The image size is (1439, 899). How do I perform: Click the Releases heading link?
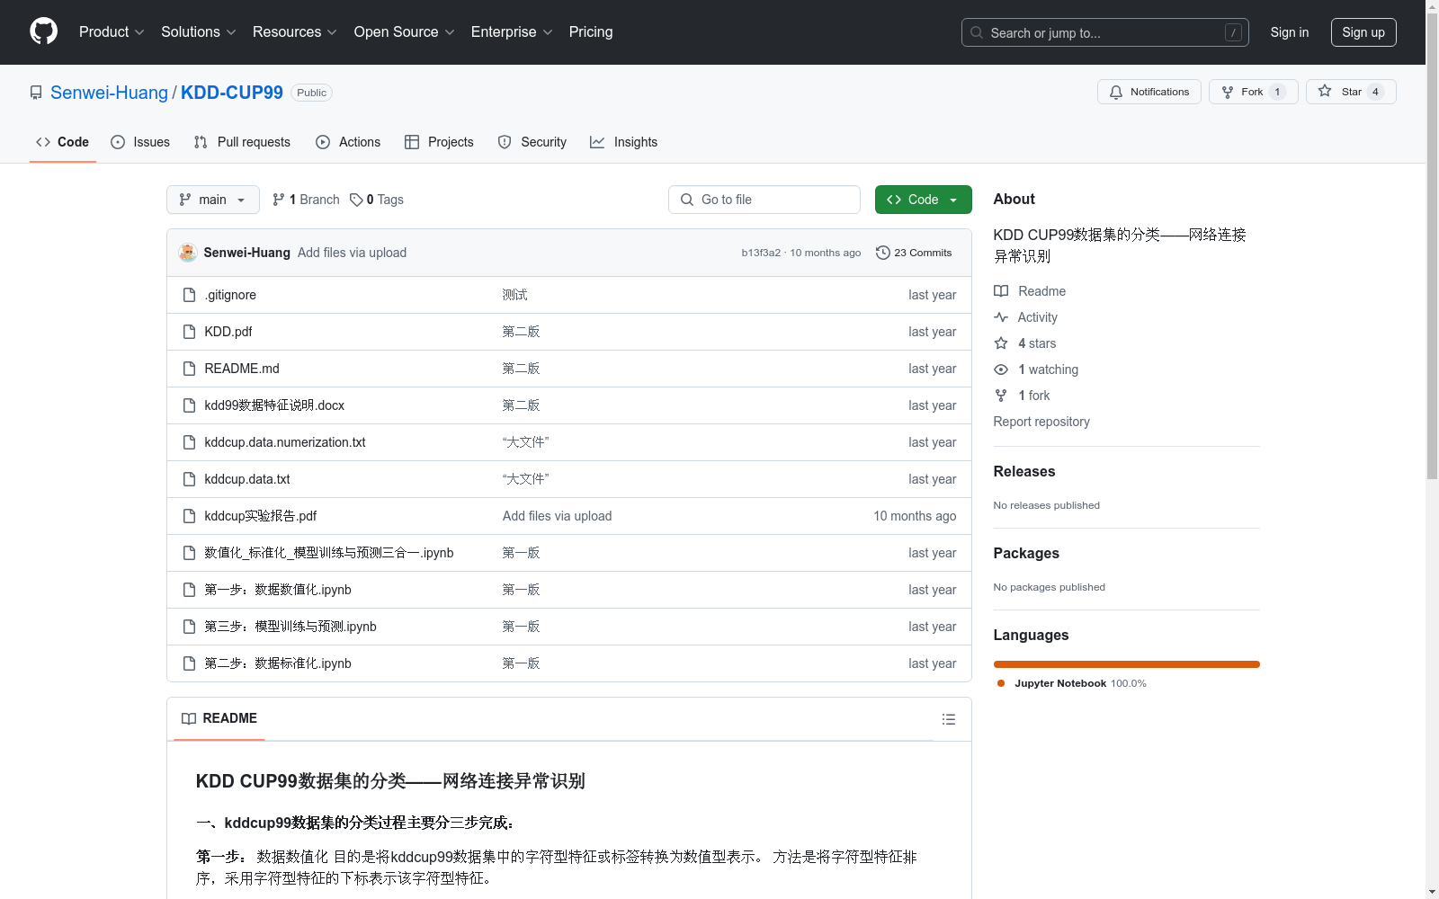point(1024,471)
